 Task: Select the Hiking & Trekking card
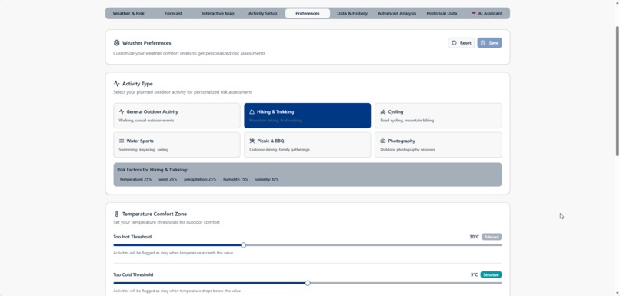[x=308, y=116]
